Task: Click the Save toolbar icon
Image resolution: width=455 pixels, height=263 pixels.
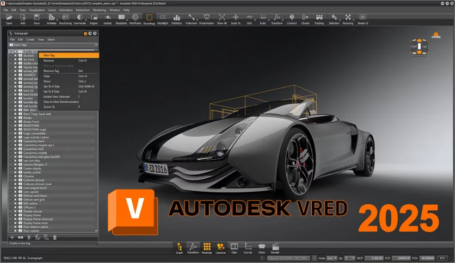Action: [x=36, y=17]
